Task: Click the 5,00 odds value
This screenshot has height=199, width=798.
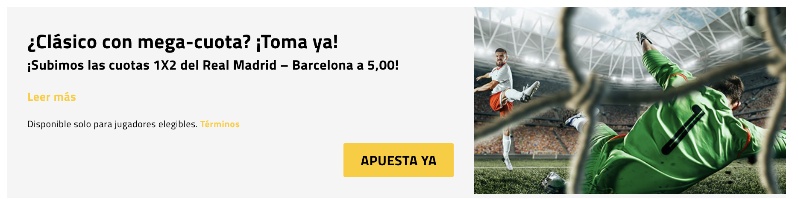Action: coord(381,65)
